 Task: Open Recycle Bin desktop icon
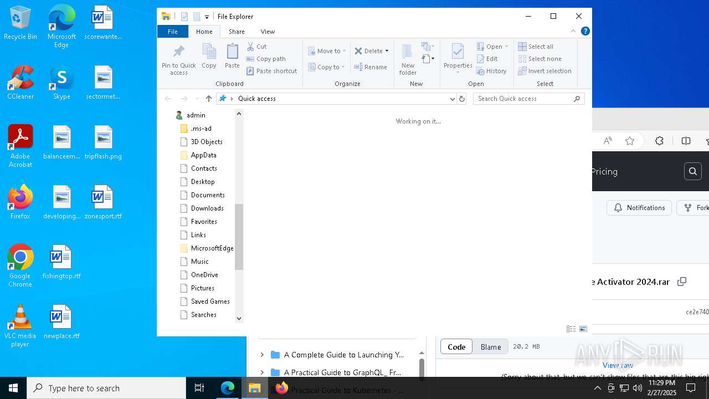(x=20, y=23)
